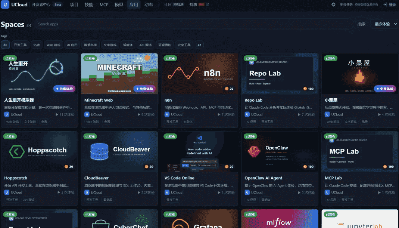Open the OpenClaw card thumbnail
Image resolution: width=399 pixels, height=228 pixels.
pos(280,152)
